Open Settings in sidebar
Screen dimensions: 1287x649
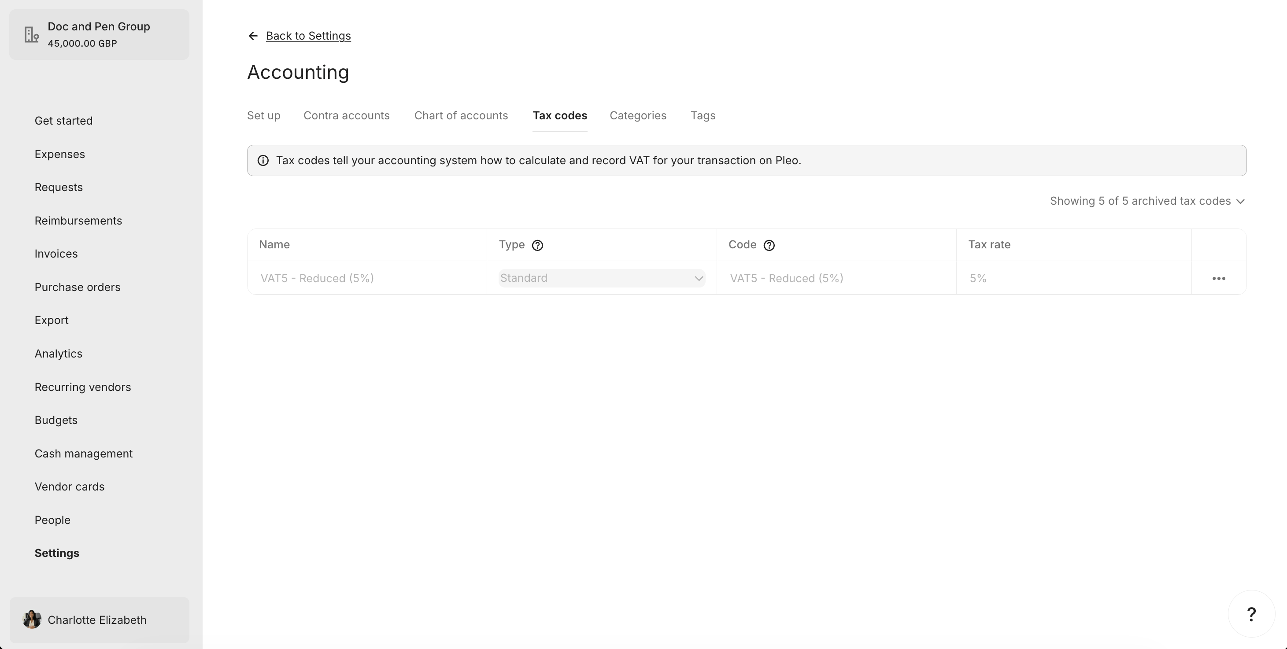[57, 553]
